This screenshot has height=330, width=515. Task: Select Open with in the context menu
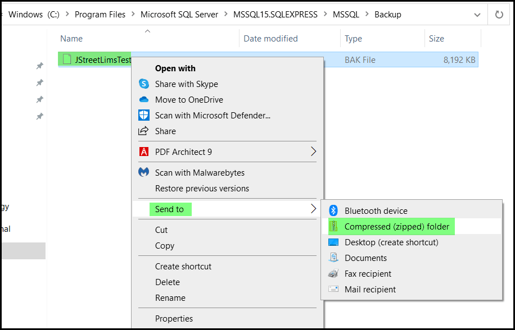175,68
